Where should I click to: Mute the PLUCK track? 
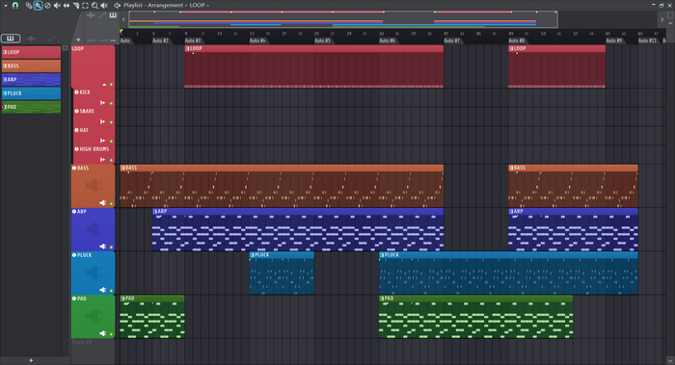(111, 291)
